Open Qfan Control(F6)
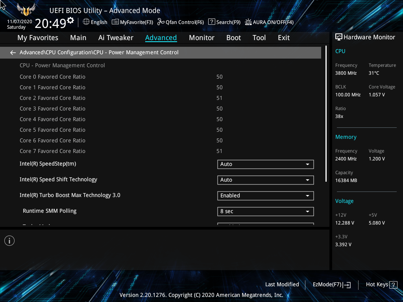This screenshot has width=403, height=302. 181,22
